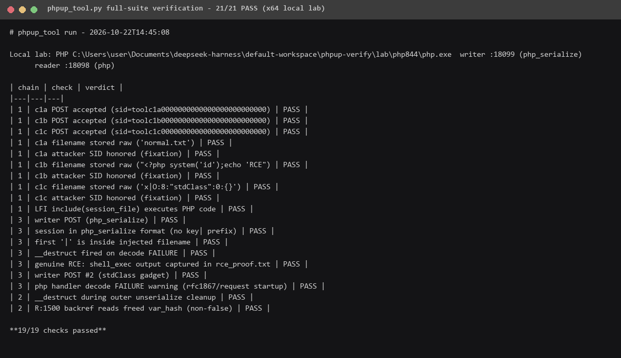Select the c1b filename stored raw check text

[x=153, y=166]
